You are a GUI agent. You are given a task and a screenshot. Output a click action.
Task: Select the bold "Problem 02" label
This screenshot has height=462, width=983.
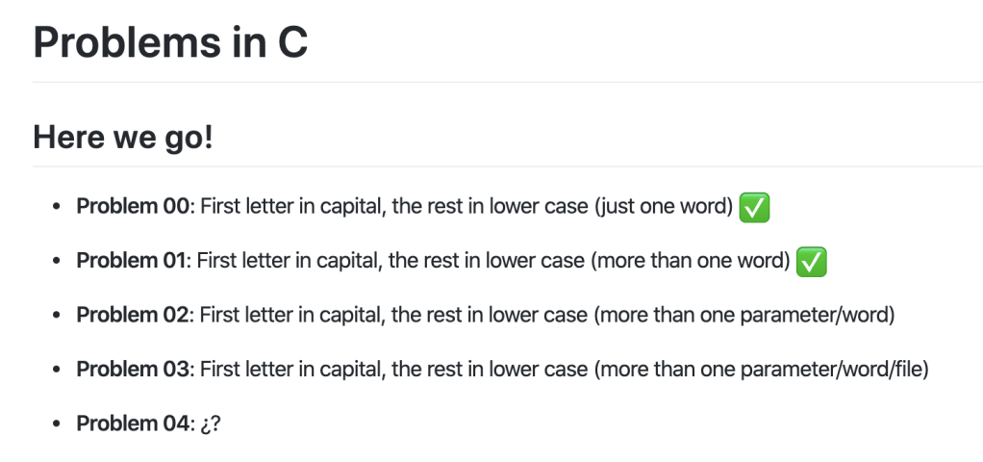tap(133, 315)
